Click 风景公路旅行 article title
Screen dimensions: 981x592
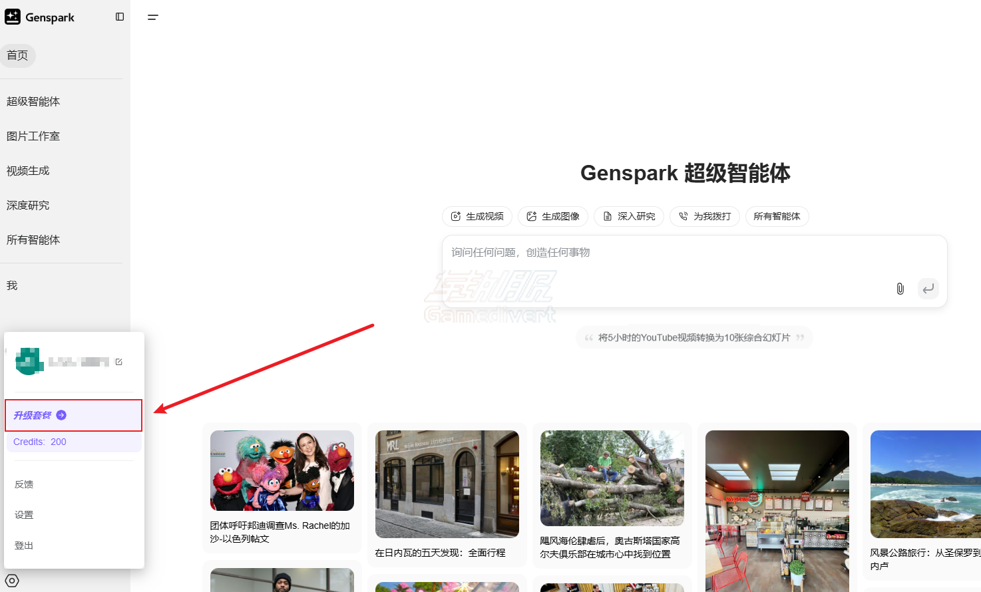[926, 559]
